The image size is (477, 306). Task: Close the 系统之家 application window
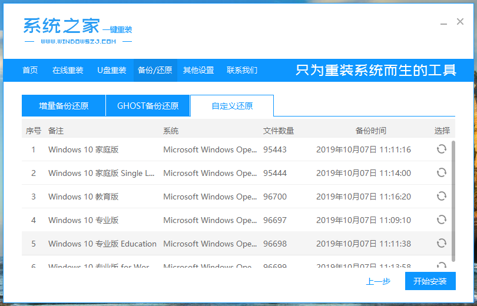(460, 22)
